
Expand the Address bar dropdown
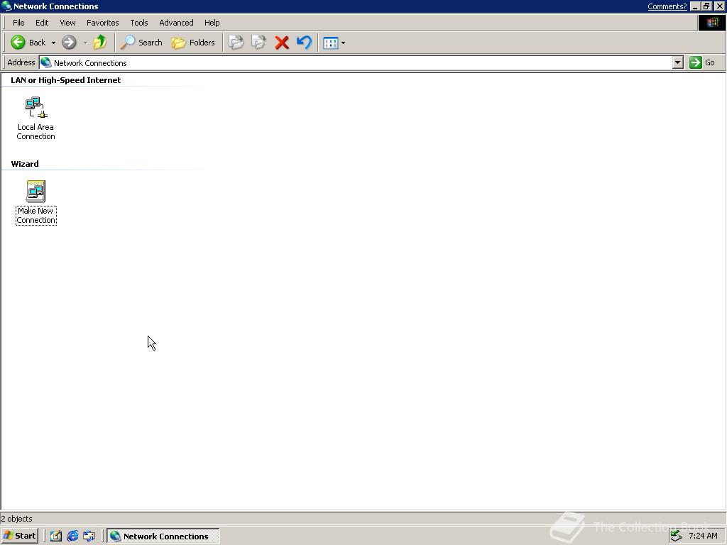[678, 62]
